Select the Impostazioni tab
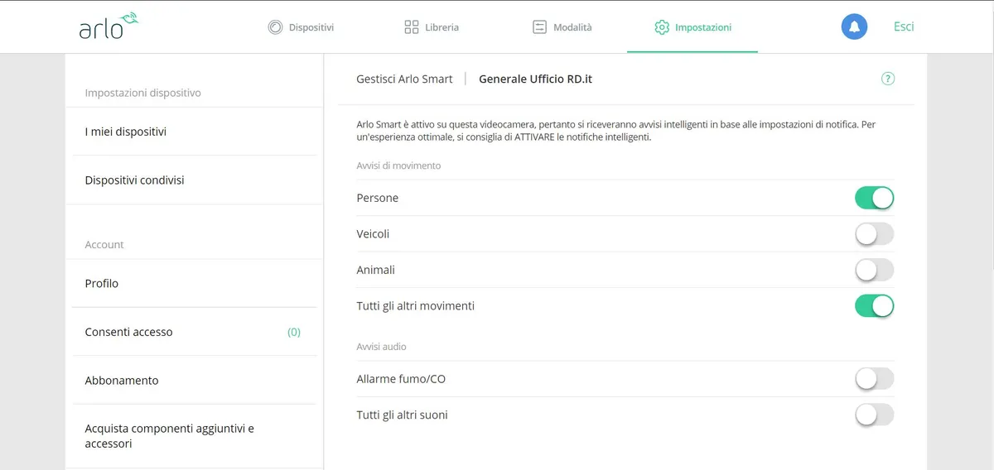 [x=692, y=27]
